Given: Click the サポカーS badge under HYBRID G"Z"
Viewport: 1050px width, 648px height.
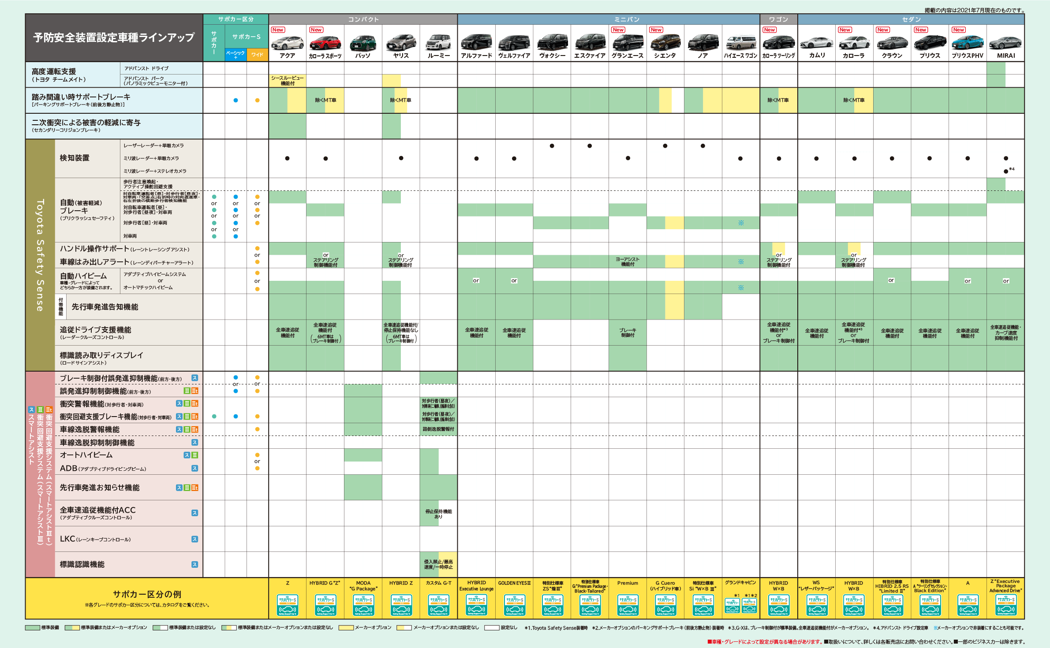Looking at the screenshot, I should tap(325, 605).
